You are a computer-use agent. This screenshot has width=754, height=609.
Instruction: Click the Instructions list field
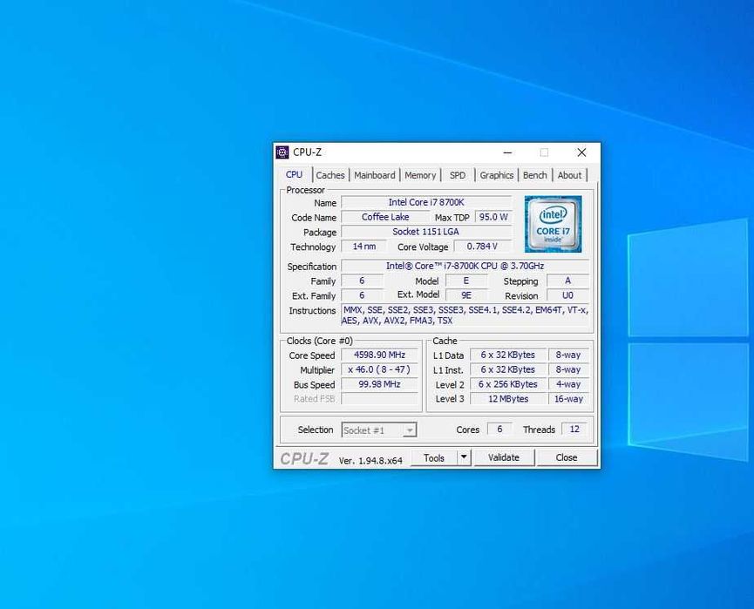pos(465,315)
